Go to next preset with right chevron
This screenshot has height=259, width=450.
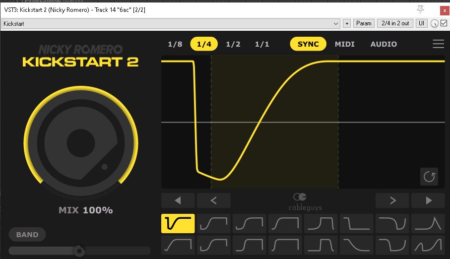click(x=392, y=200)
